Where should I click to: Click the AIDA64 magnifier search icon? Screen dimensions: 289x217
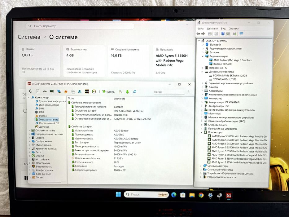tap(134, 92)
